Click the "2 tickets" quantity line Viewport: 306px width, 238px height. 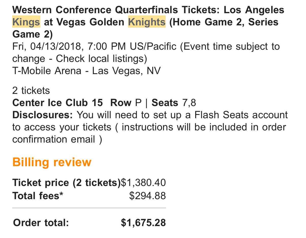[x=31, y=91]
